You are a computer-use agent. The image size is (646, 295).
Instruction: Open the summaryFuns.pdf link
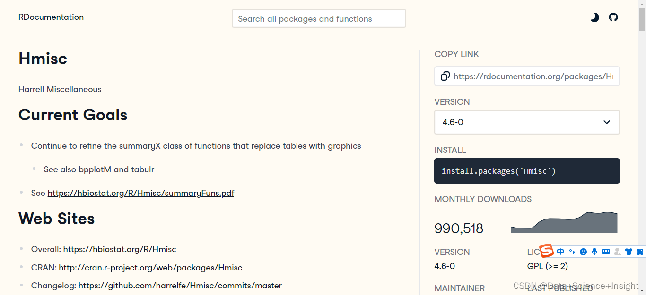(141, 193)
